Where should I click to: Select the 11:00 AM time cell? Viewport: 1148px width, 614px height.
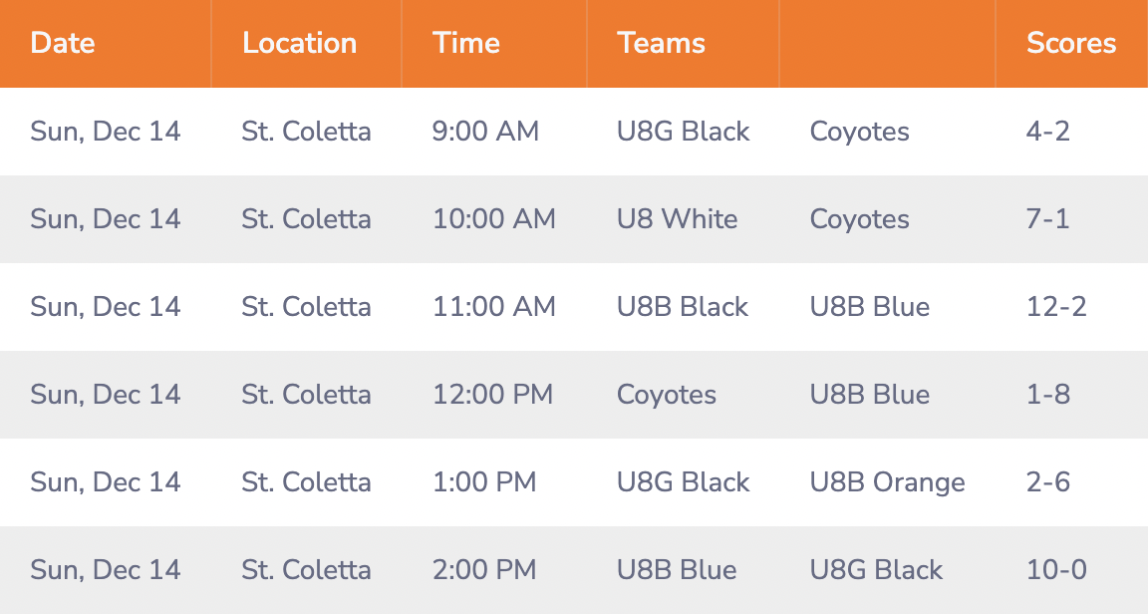pyautogui.click(x=494, y=306)
